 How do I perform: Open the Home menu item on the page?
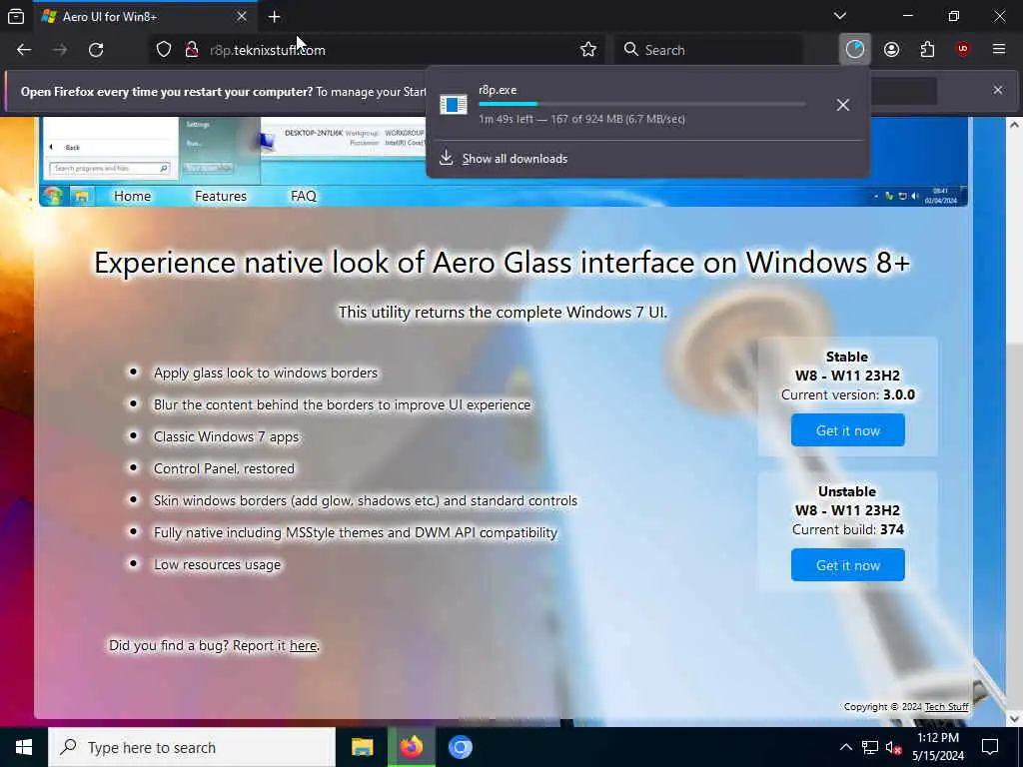[133, 196]
